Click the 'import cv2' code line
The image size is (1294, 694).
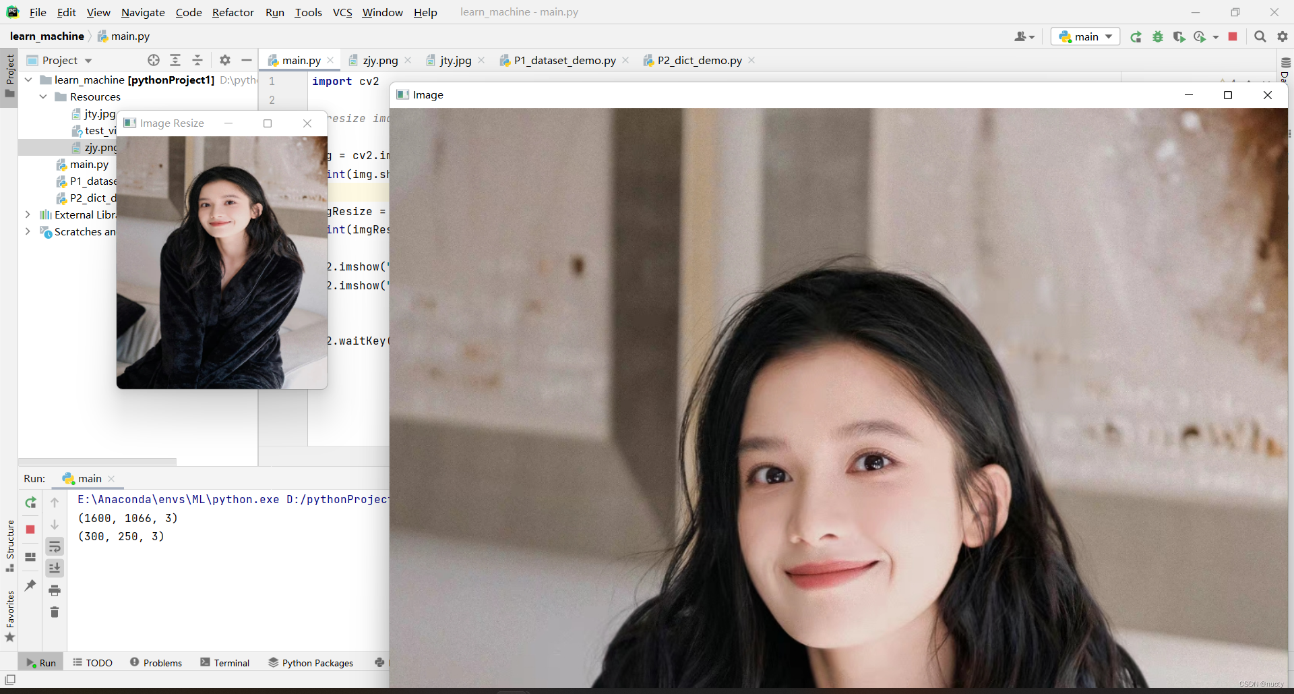click(x=345, y=81)
